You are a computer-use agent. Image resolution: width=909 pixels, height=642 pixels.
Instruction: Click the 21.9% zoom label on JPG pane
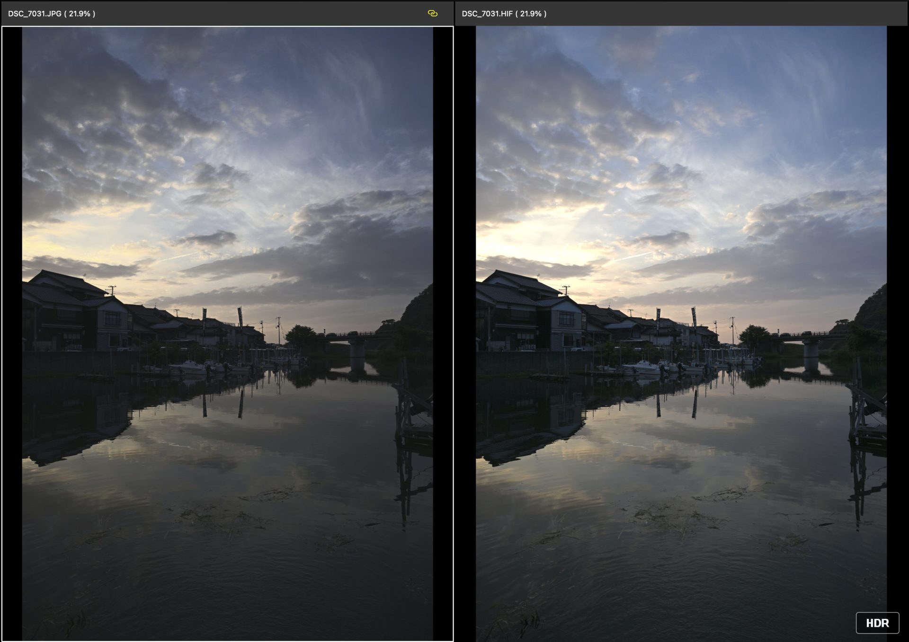point(79,14)
